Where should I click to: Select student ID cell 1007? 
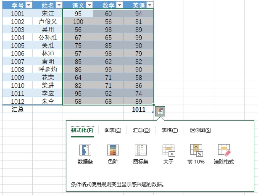click(x=18, y=61)
